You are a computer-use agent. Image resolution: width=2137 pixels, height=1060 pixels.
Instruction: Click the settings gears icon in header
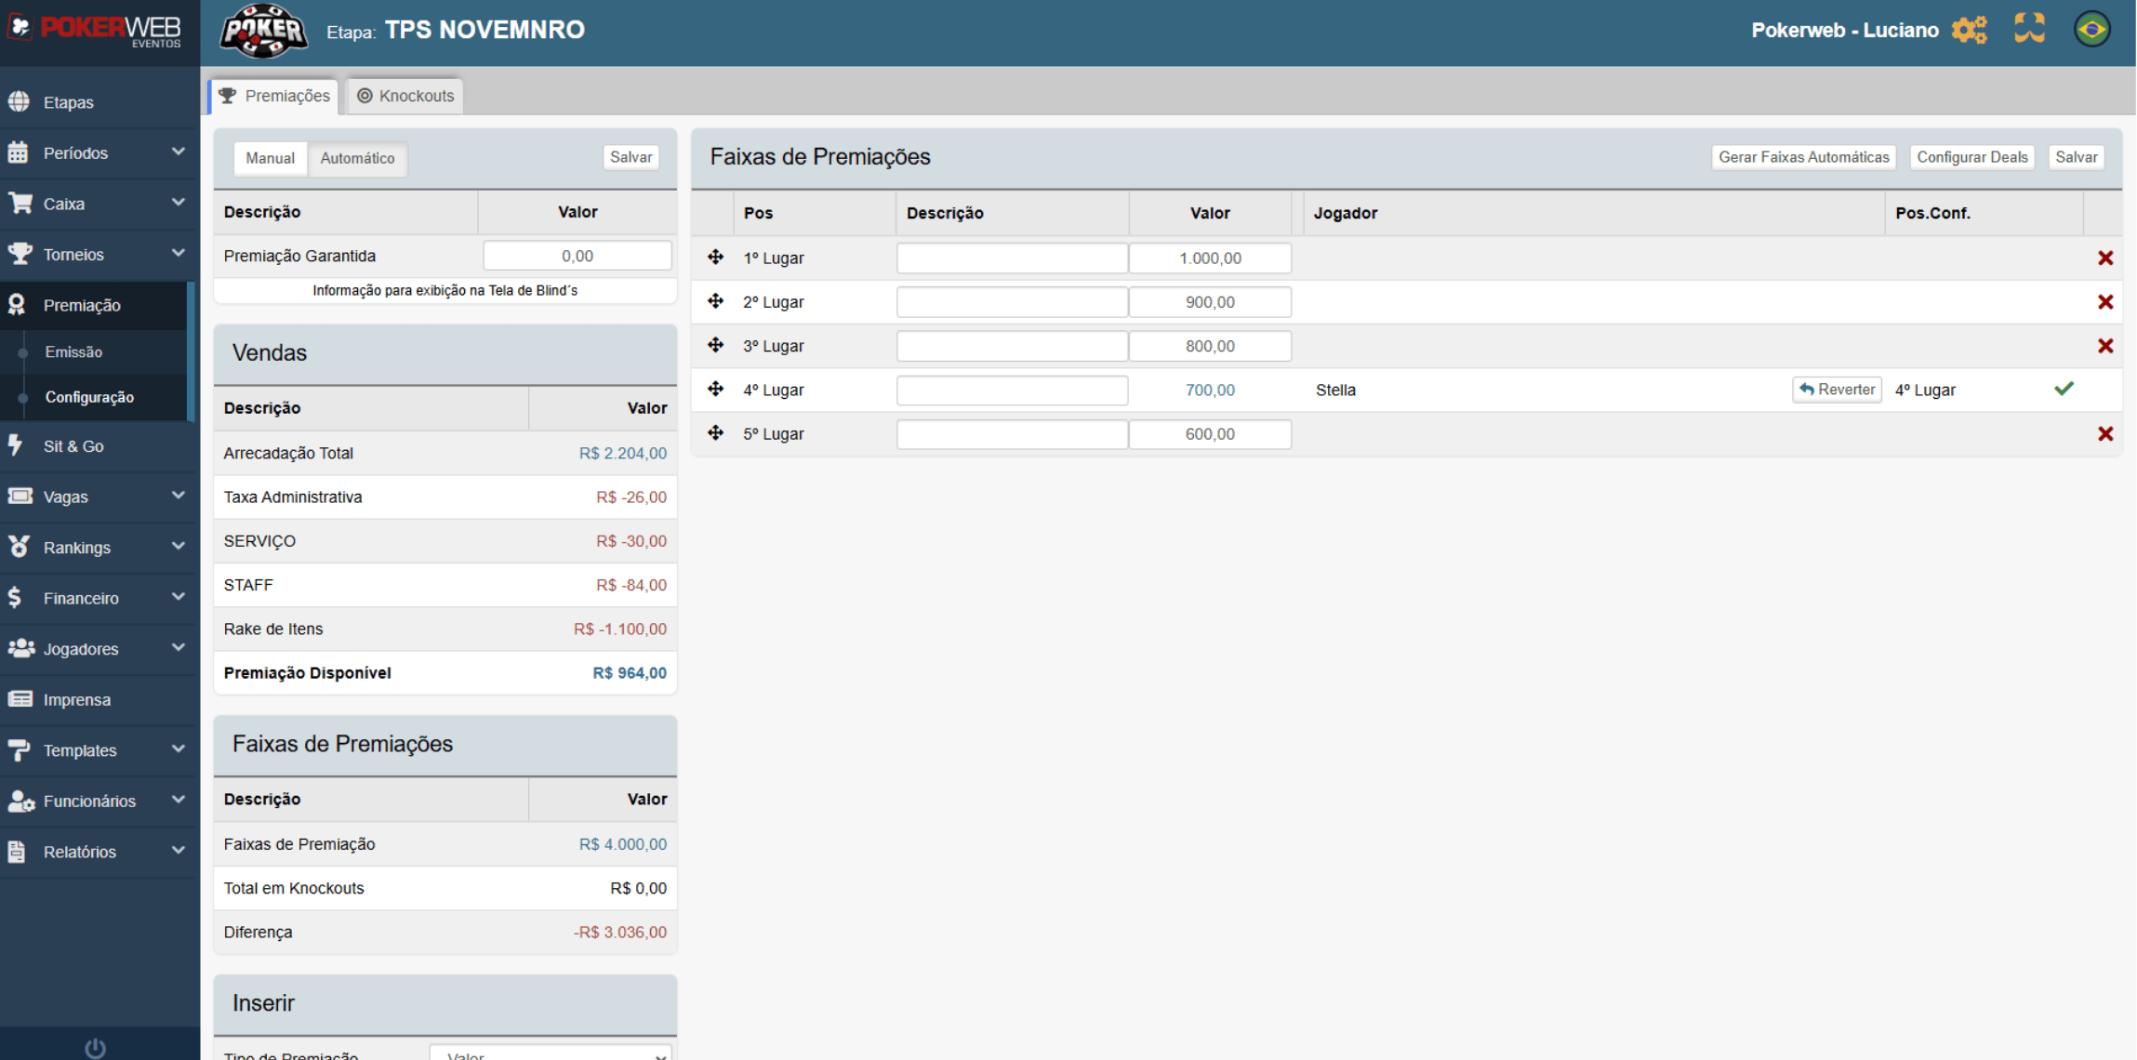click(1969, 30)
